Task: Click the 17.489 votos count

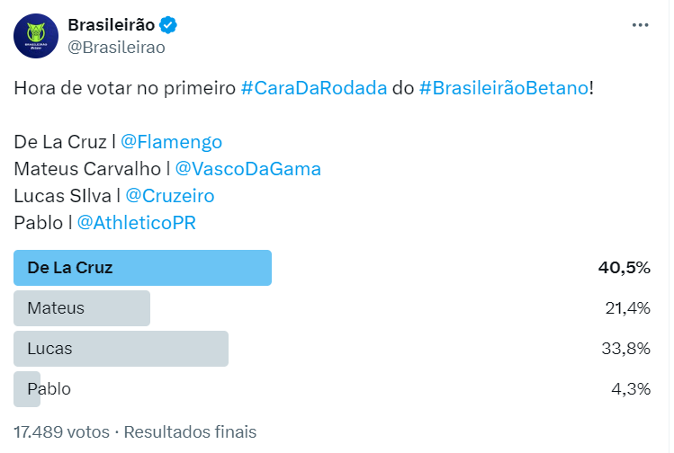Action: [62, 431]
